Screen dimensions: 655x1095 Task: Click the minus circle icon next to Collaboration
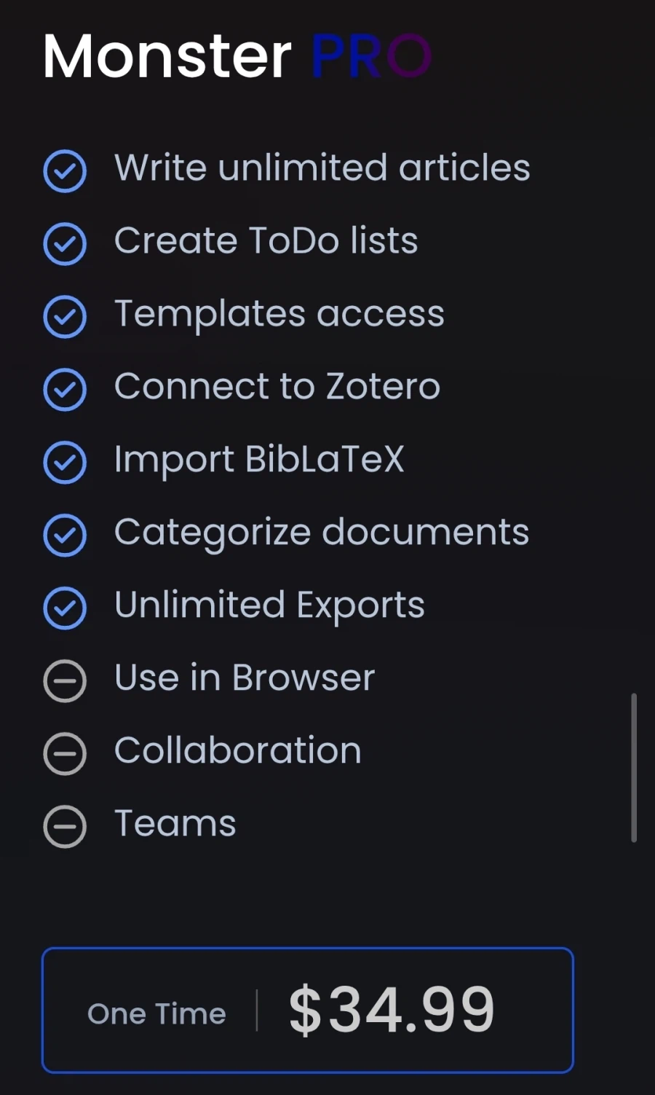coord(65,753)
